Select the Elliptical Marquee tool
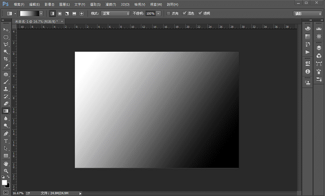 [x=6, y=37]
